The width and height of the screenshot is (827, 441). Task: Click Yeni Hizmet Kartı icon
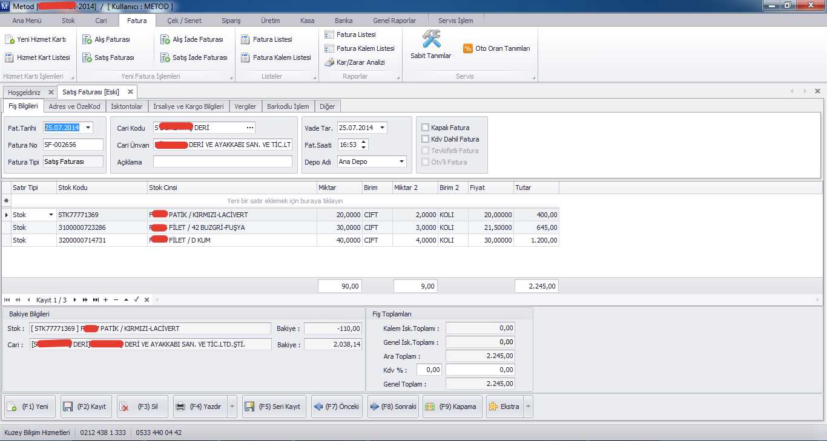[10, 39]
